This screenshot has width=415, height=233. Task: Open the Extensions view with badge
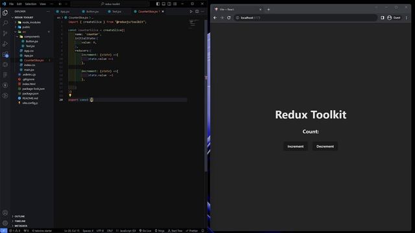5,54
